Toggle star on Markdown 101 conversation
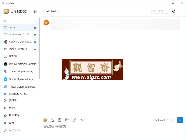Viewport: 186px width, 140px height. coord(35,35)
